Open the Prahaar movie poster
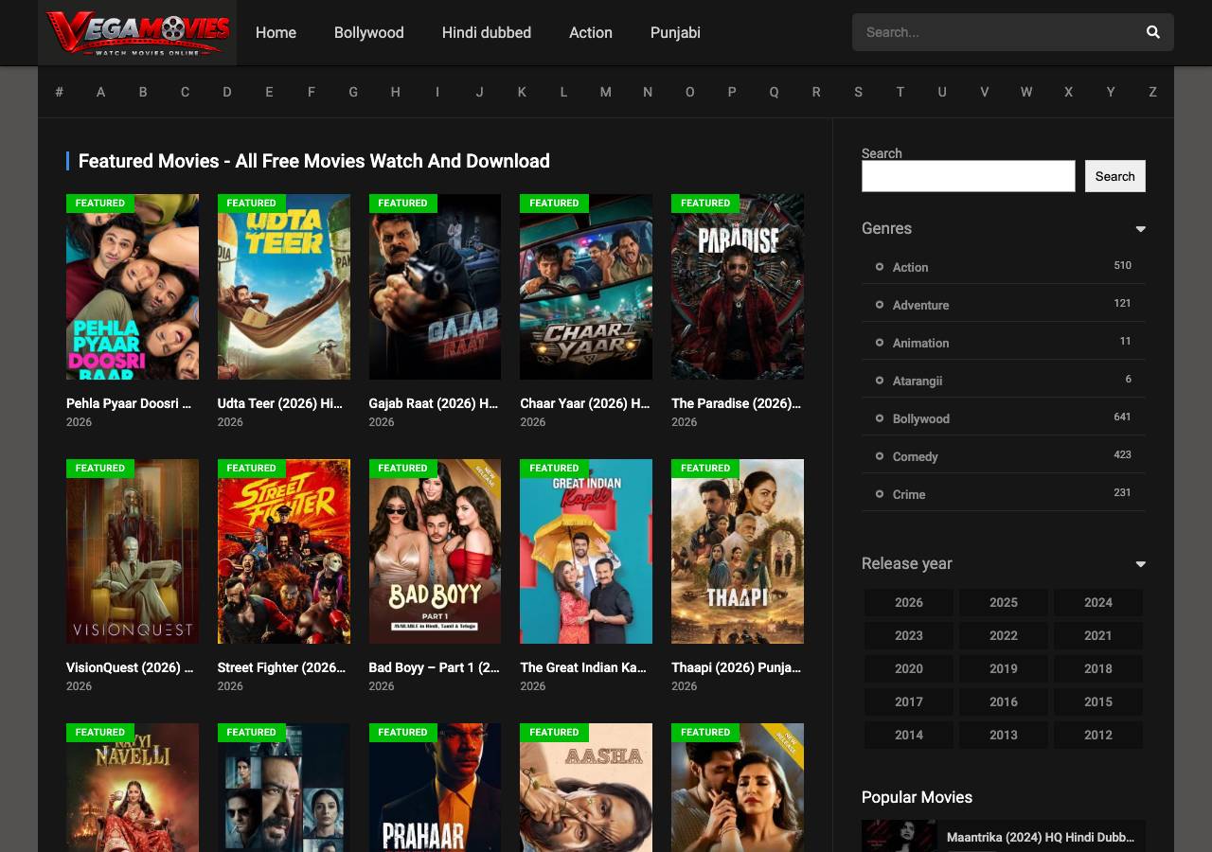1212x852 pixels. [435, 788]
